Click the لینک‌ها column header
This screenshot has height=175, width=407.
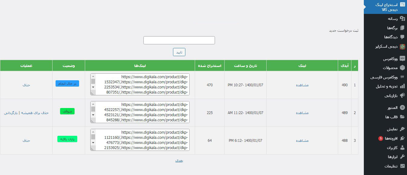click(x=140, y=65)
